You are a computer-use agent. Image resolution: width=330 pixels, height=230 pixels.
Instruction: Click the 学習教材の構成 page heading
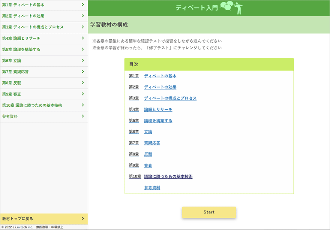point(109,25)
